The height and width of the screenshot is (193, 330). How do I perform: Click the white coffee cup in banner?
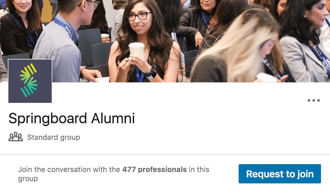point(136,52)
